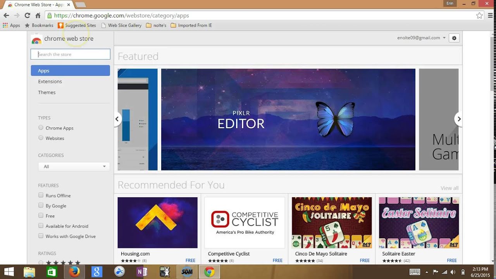The height and width of the screenshot is (279, 496).
Task: Click the chrome web store rainbow logo
Action: coord(36,39)
